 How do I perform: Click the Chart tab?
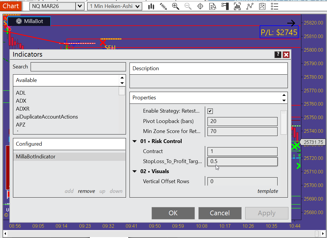click(x=11, y=6)
